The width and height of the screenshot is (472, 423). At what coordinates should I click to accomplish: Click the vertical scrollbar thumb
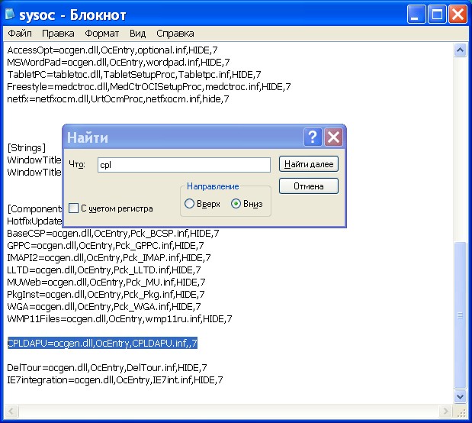point(460,315)
